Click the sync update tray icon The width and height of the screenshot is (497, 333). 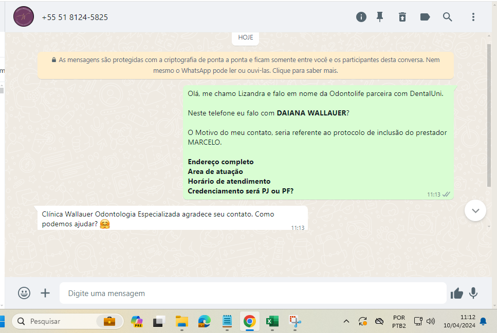click(x=363, y=321)
